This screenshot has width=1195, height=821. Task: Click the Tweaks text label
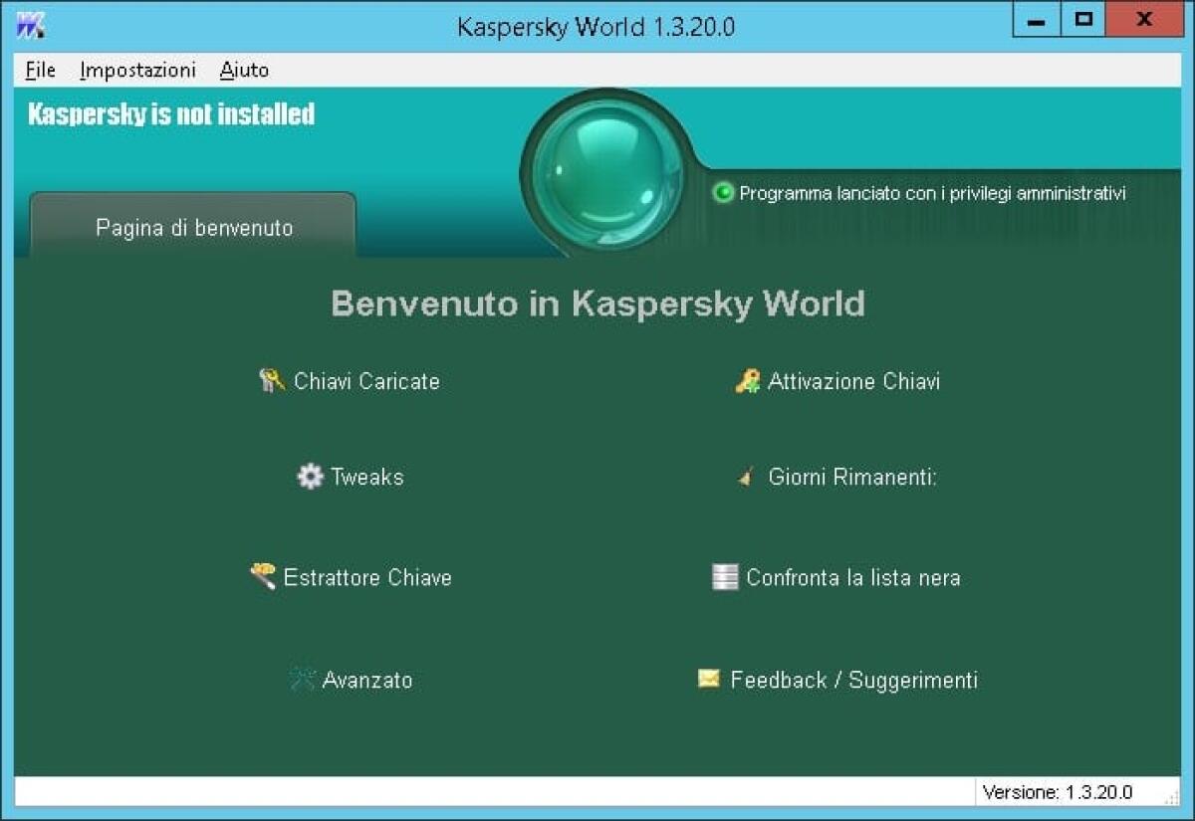[x=367, y=477]
